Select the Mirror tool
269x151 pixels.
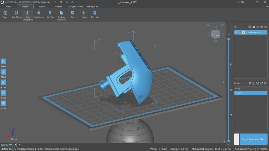tap(3, 104)
